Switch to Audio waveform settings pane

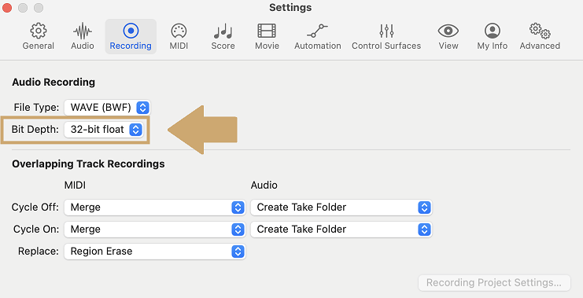[x=82, y=36]
